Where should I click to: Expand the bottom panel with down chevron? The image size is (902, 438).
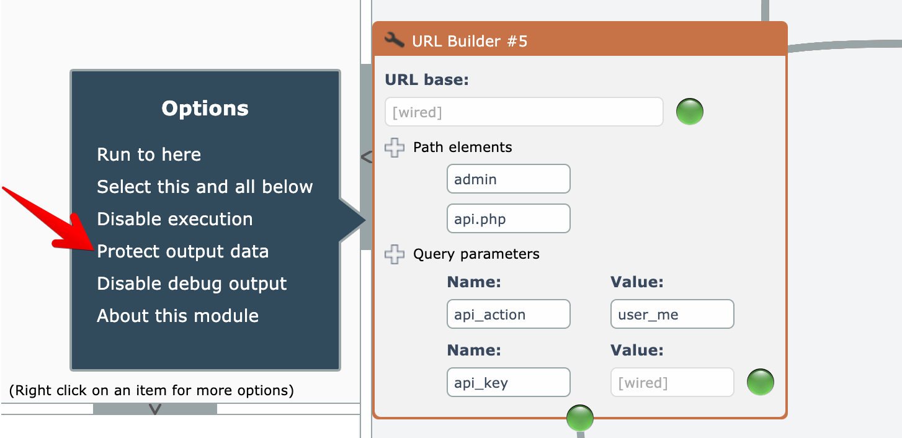click(155, 409)
